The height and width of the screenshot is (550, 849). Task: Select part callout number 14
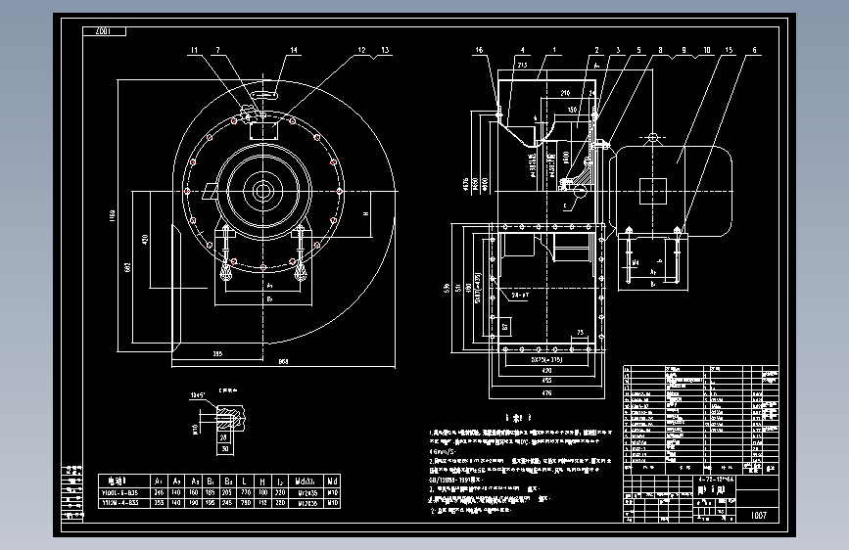click(294, 50)
